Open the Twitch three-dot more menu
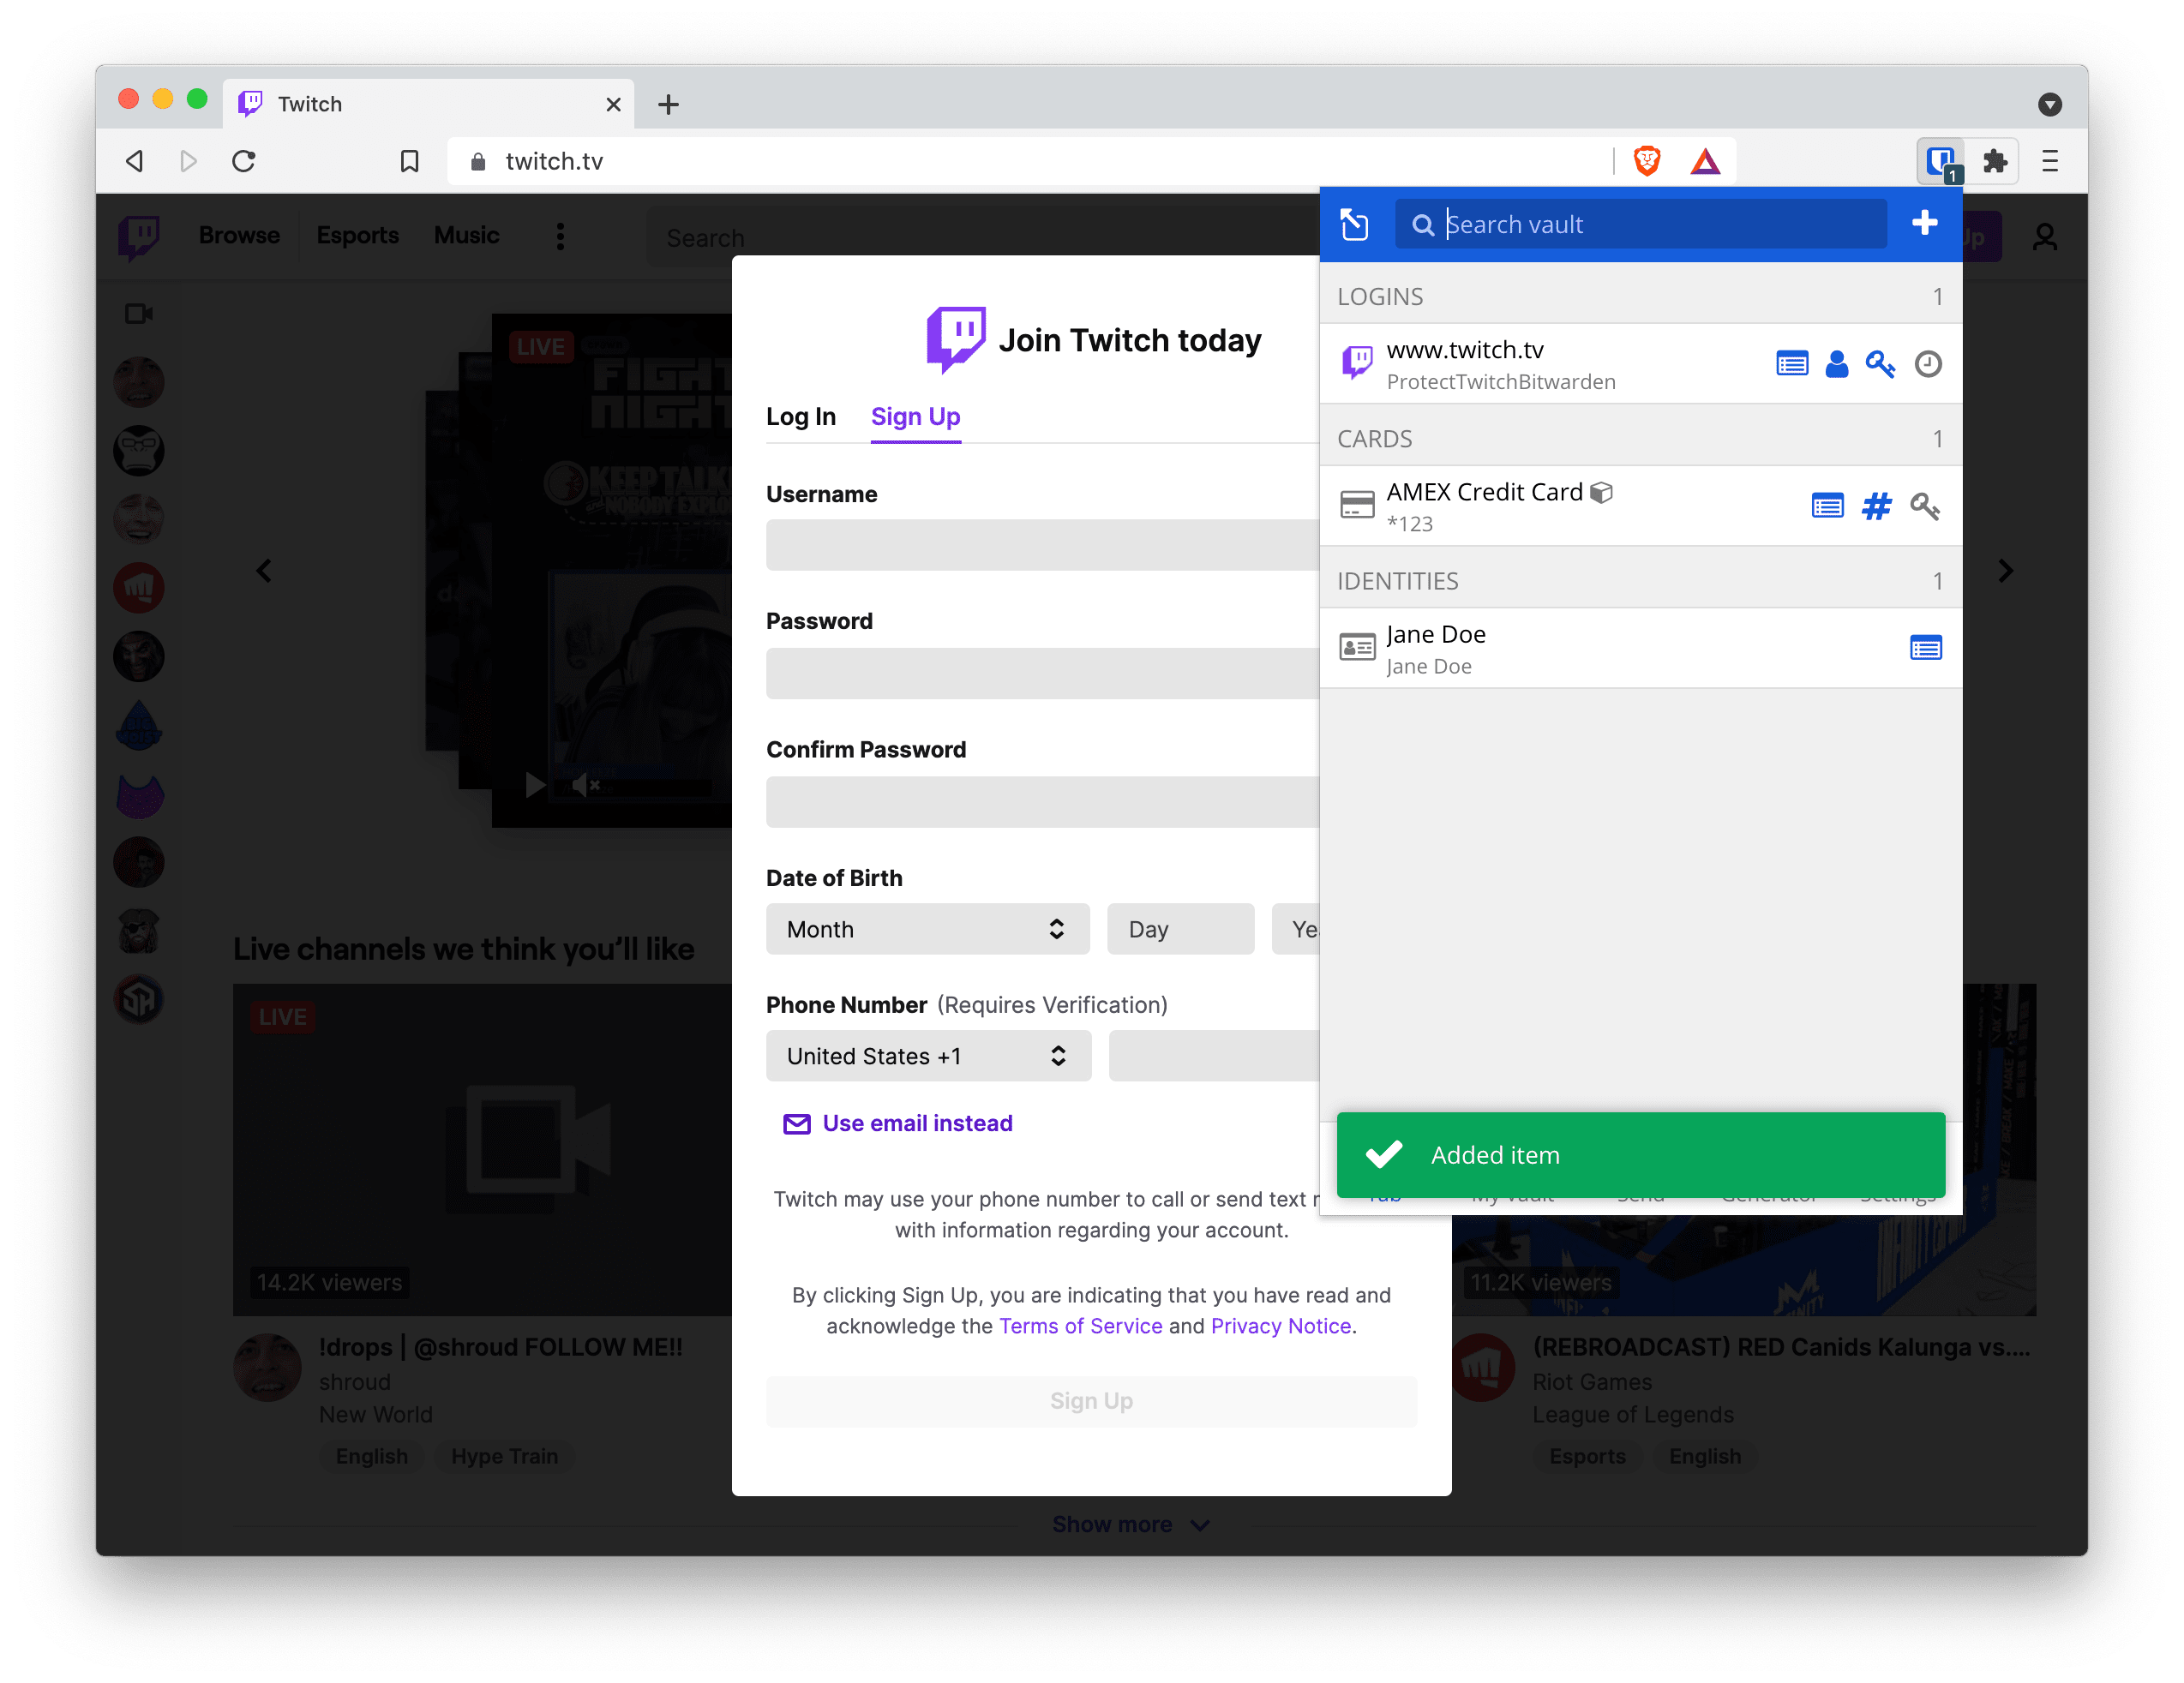2184x1683 pixels. (x=560, y=237)
